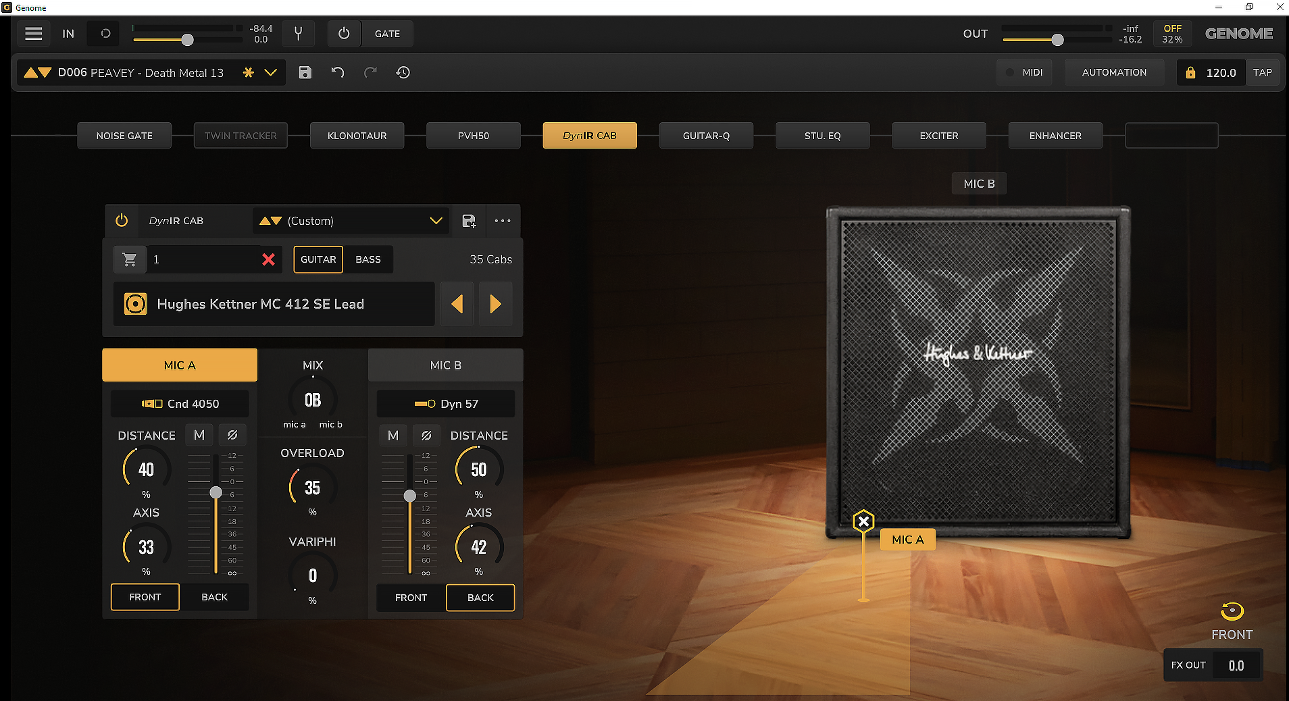Select the BASS cab filter
Image resolution: width=1289 pixels, height=701 pixels.
368,259
